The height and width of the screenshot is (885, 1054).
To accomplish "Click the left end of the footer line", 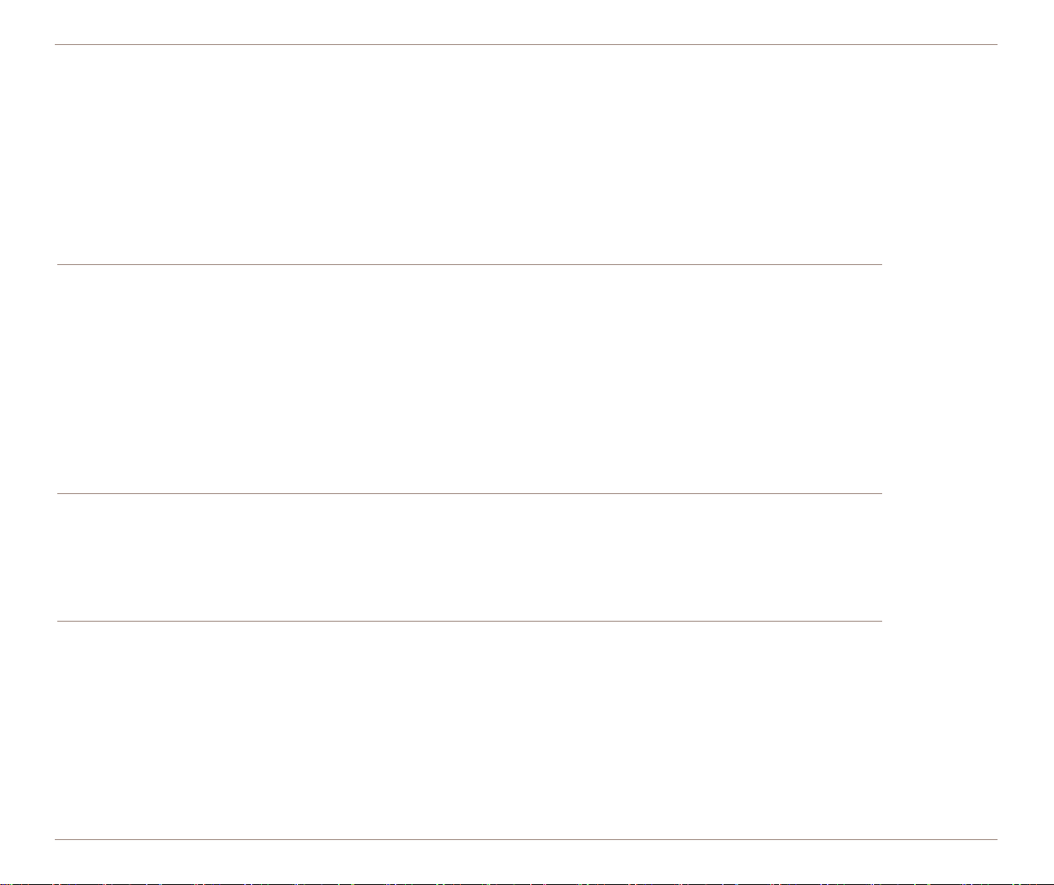I will point(57,839).
